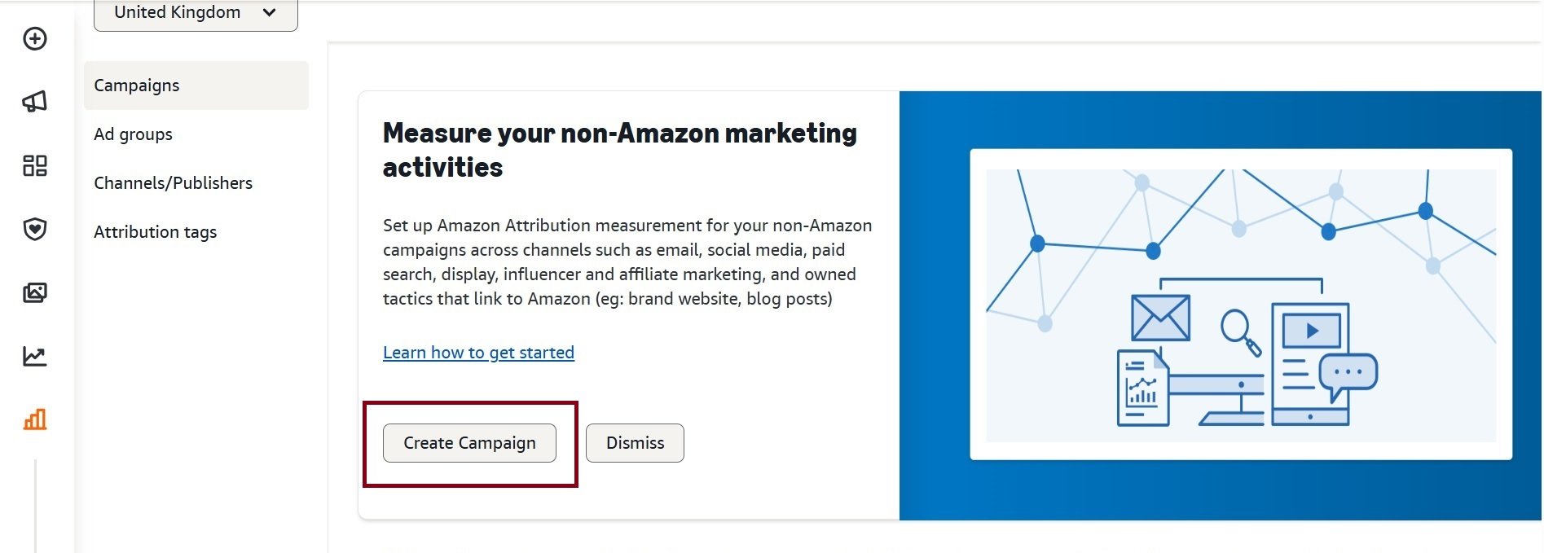1544x553 pixels.
Task: Open the Learn how to get started link
Action: click(478, 352)
